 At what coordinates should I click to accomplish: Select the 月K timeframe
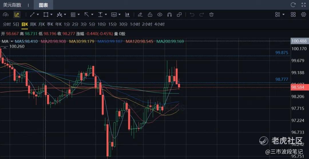tap(41, 24)
